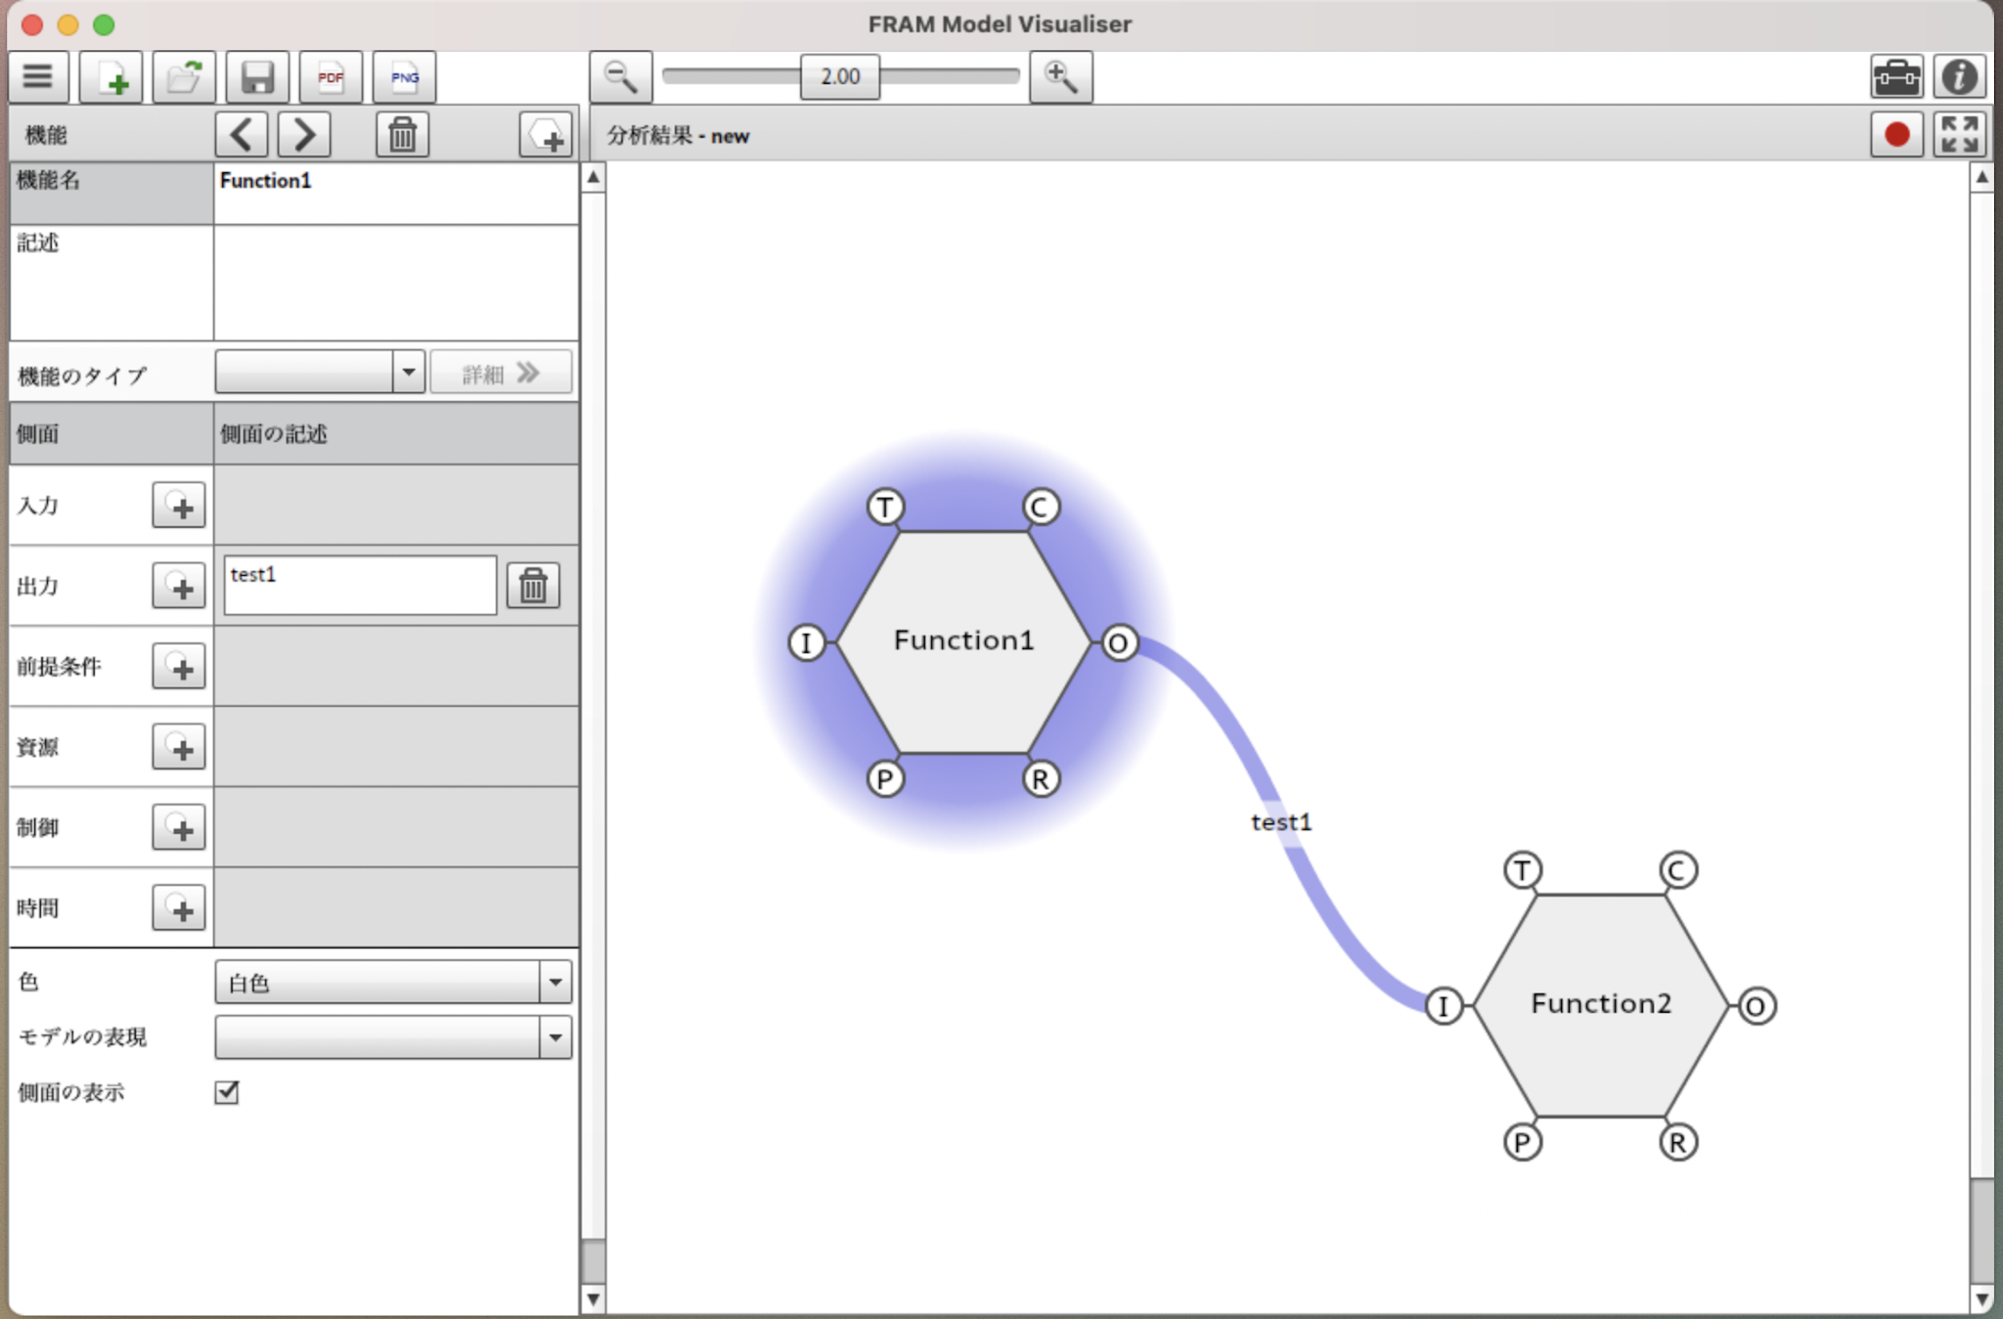The image size is (2003, 1319).
Task: Delete the selected function
Action: click(x=402, y=135)
